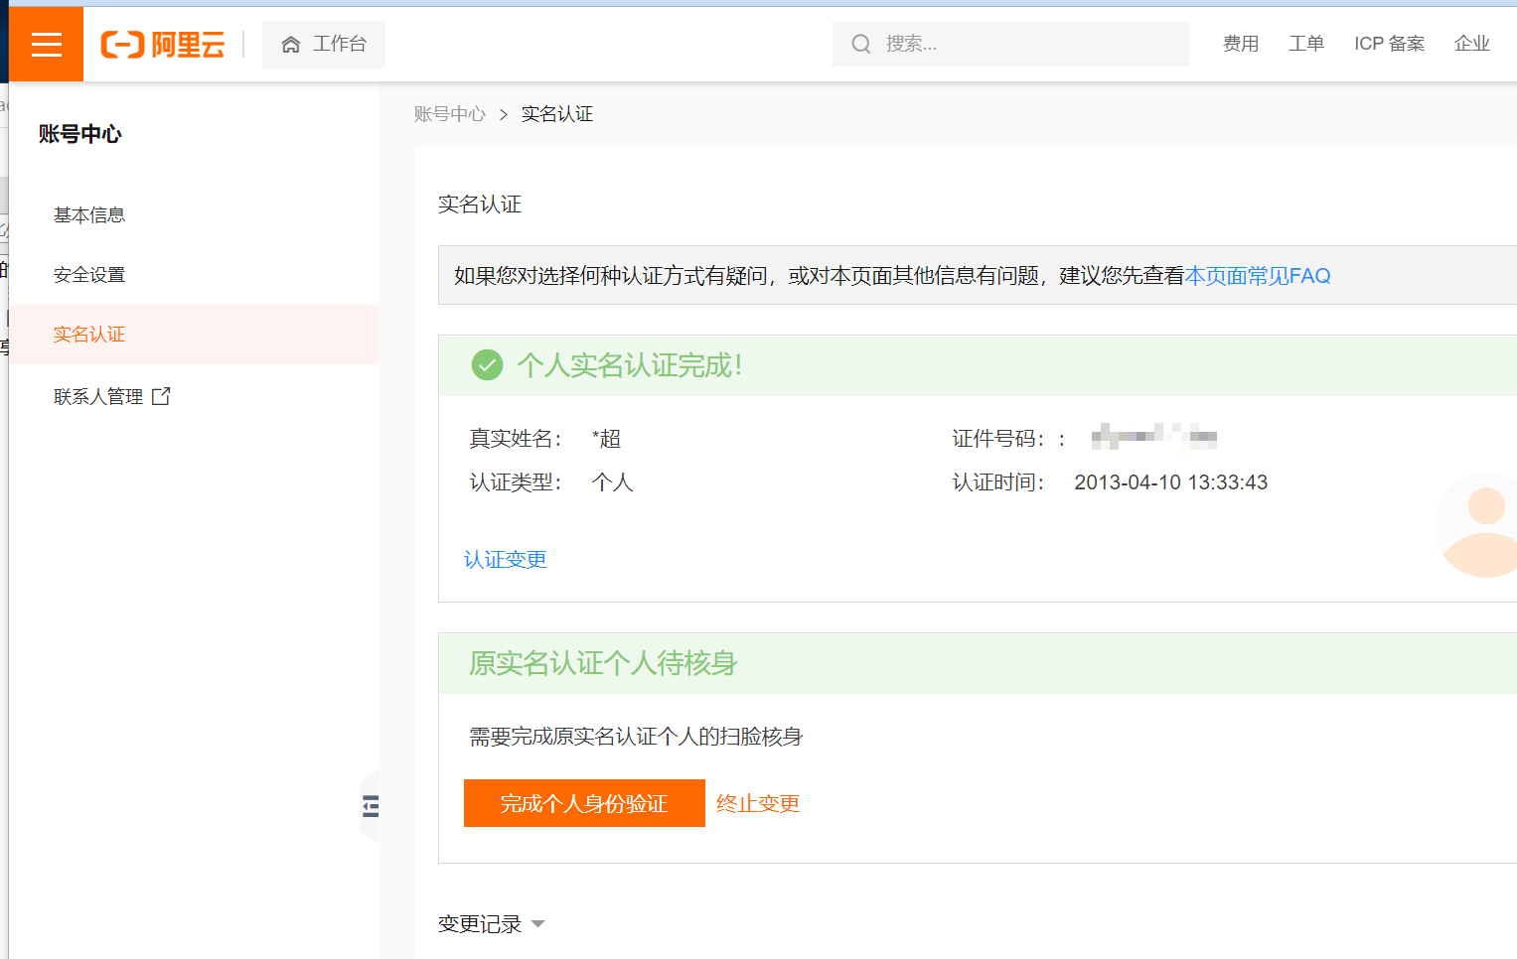
Task: Click the 认证变更 link
Action: click(505, 560)
